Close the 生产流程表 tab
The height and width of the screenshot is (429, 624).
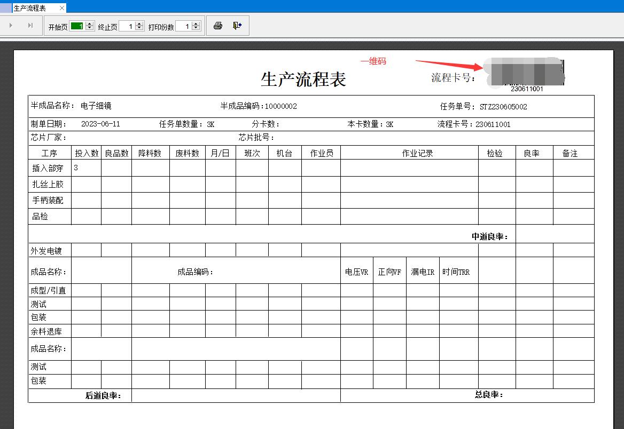[62, 8]
